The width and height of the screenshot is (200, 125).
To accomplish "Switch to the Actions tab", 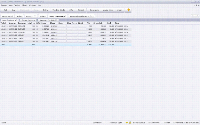I will tap(20, 16).
